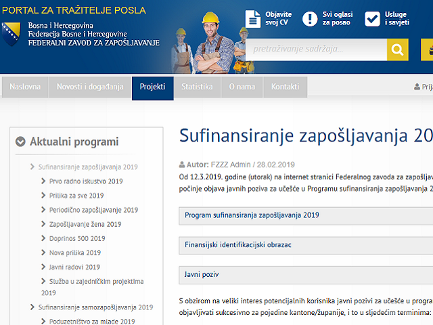The height and width of the screenshot is (325, 433).
Task: Open Prilika za sve 2019 link
Action: (x=76, y=196)
